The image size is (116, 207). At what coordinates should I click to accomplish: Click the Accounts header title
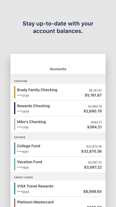click(x=58, y=69)
